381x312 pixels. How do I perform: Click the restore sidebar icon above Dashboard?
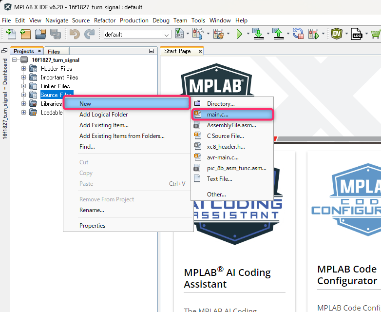(x=4, y=51)
